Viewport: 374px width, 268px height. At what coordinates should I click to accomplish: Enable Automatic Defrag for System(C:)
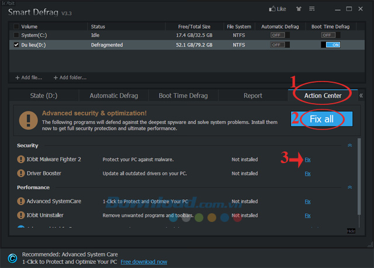277,36
